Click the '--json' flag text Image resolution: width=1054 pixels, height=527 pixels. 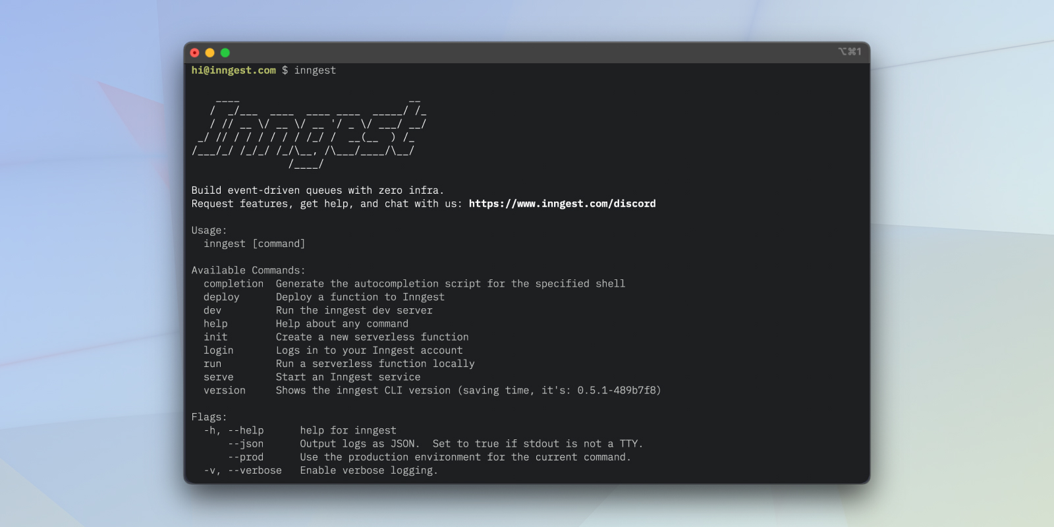point(246,443)
